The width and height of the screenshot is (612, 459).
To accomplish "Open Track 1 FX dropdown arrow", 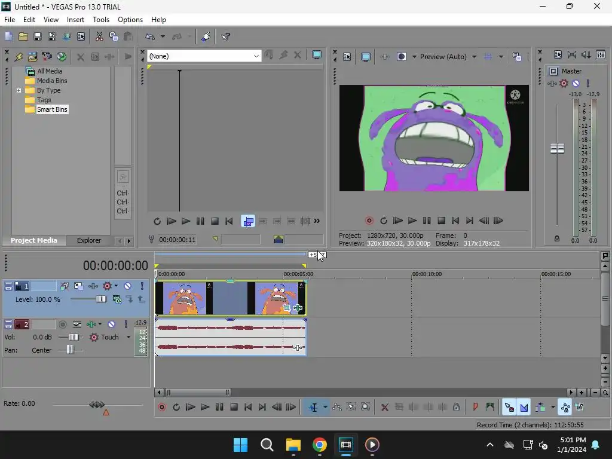I will pos(116,286).
